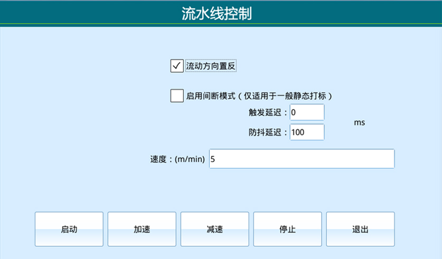Click the 流水线控制 title text
The width and height of the screenshot is (442, 259).
pos(221,13)
